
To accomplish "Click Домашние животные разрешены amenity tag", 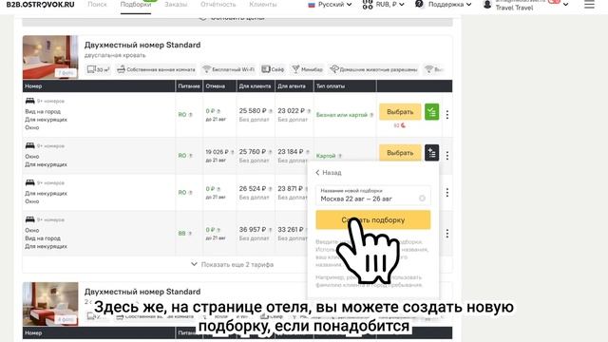I will [x=373, y=69].
